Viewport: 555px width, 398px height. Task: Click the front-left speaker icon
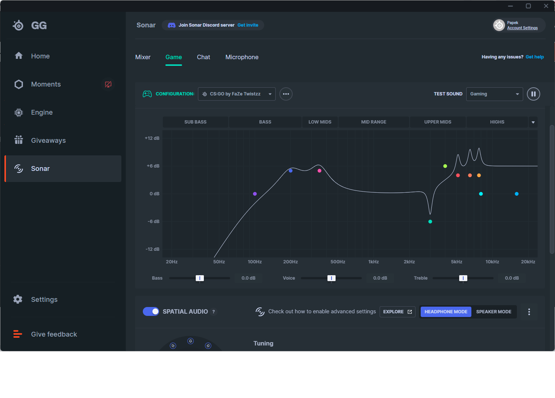click(x=173, y=346)
